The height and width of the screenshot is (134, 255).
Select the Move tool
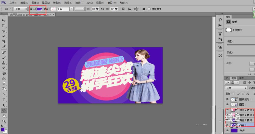point(4,21)
